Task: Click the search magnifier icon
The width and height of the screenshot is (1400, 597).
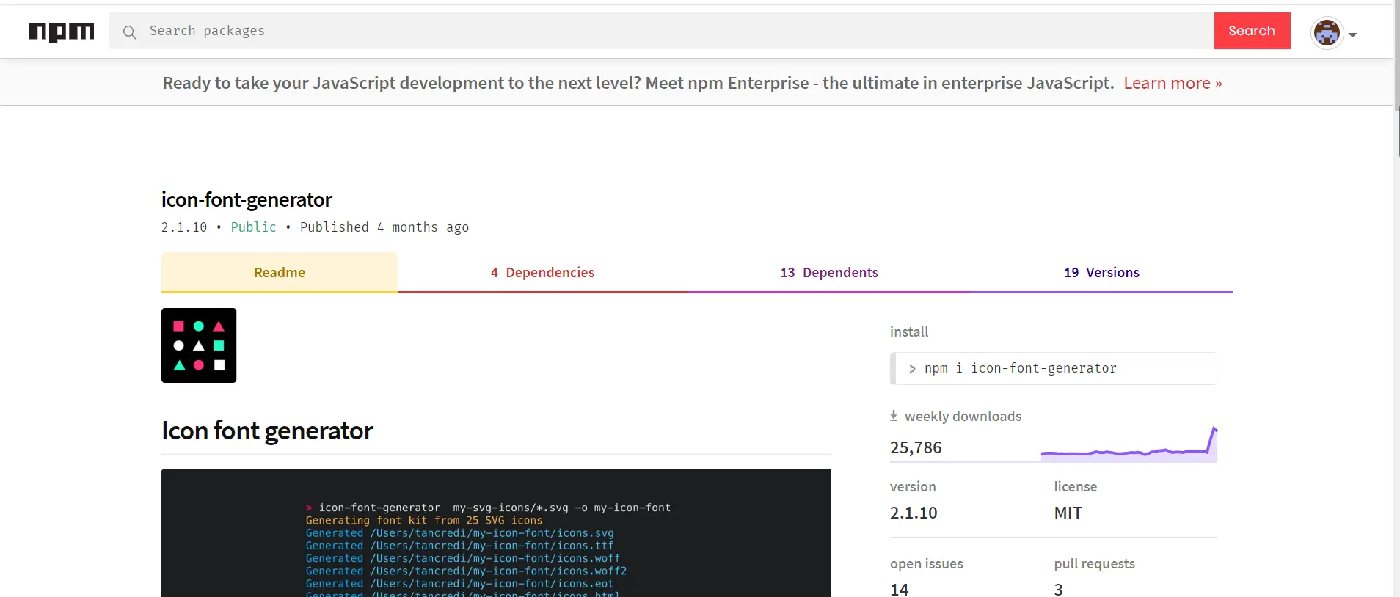Action: point(130,32)
